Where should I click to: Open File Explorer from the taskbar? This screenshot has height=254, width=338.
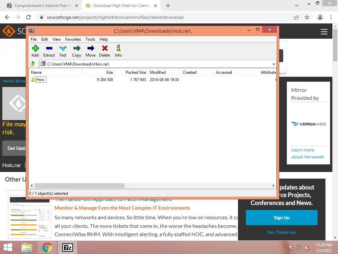pos(27,247)
